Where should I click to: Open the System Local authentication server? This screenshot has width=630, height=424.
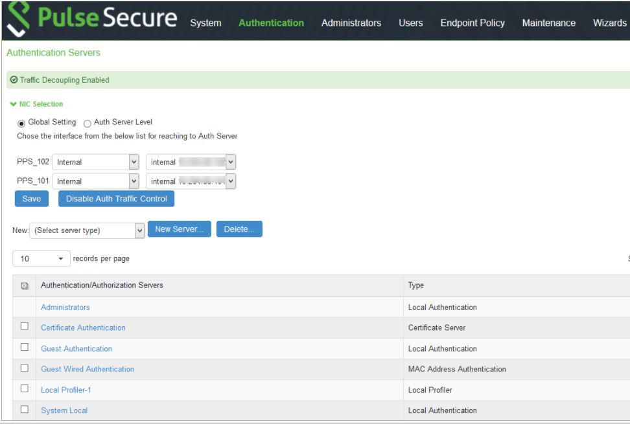click(x=64, y=410)
